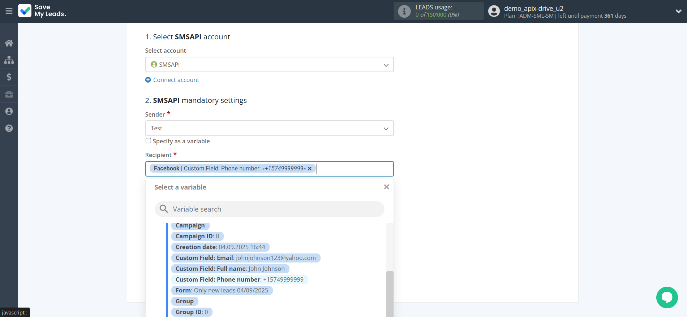Image resolution: width=687 pixels, height=317 pixels.
Task: Click the briefcase icon in sidebar
Action: [x=9, y=94]
